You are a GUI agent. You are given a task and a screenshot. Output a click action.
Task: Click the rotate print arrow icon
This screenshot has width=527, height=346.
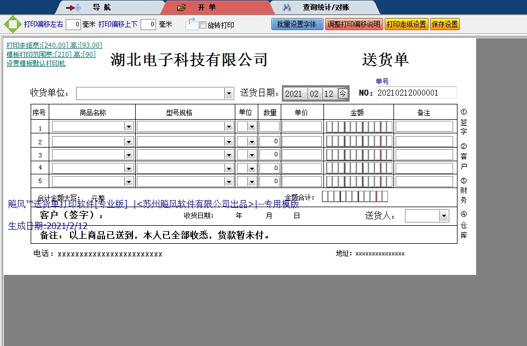(x=191, y=24)
